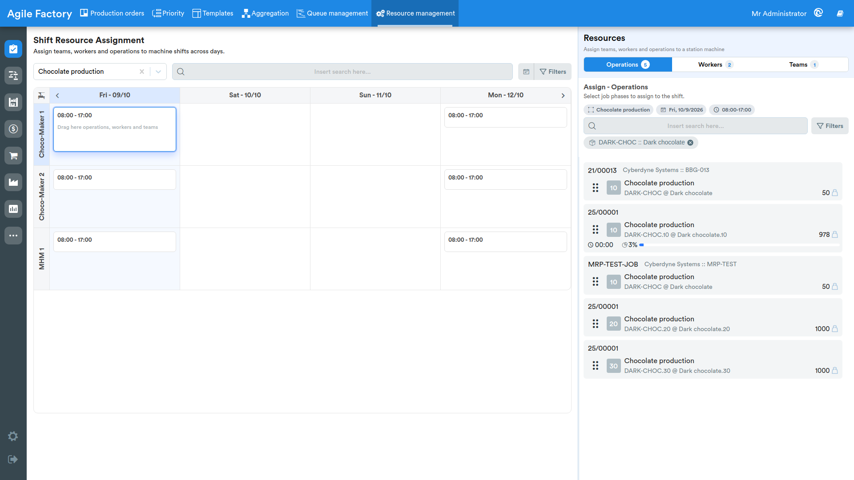
Task: Click the Fri, 10/9/2026 date chip
Action: point(682,110)
